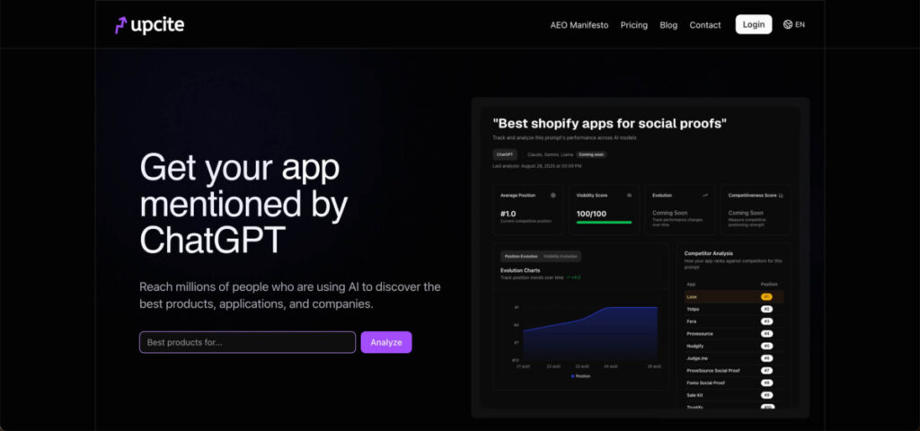
Task: Click the trend icon on Evolution card
Action: 704,195
